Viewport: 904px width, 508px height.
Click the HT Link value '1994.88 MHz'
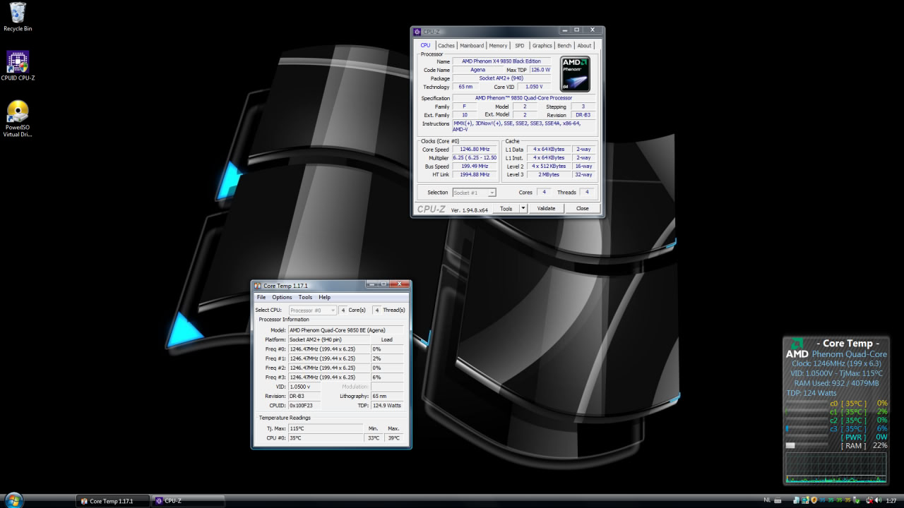pyautogui.click(x=474, y=175)
